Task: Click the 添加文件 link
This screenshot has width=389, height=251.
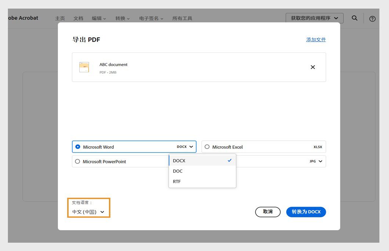Action: point(316,40)
